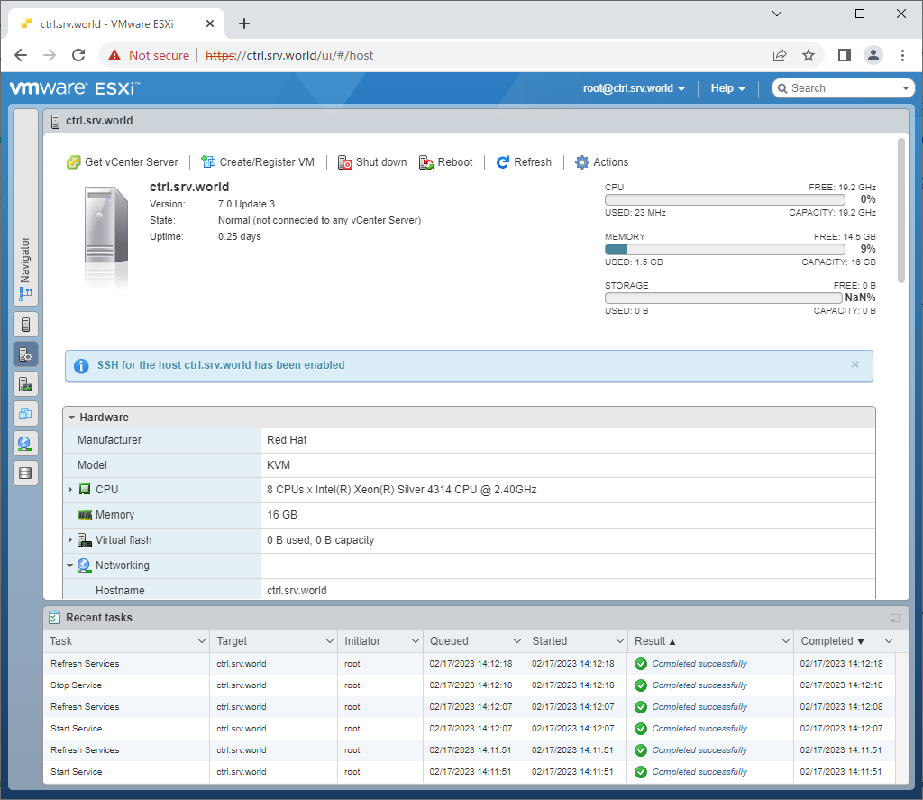Collapse the Hardware section
Image resolution: width=923 pixels, height=800 pixels.
72,417
